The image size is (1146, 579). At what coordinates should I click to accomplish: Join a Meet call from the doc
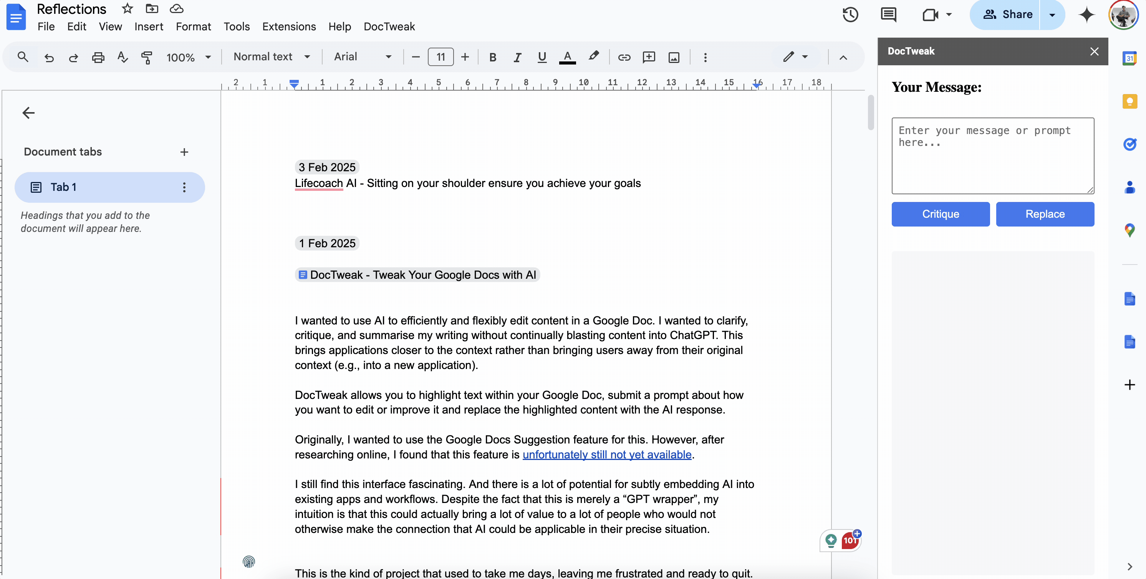pos(930,15)
